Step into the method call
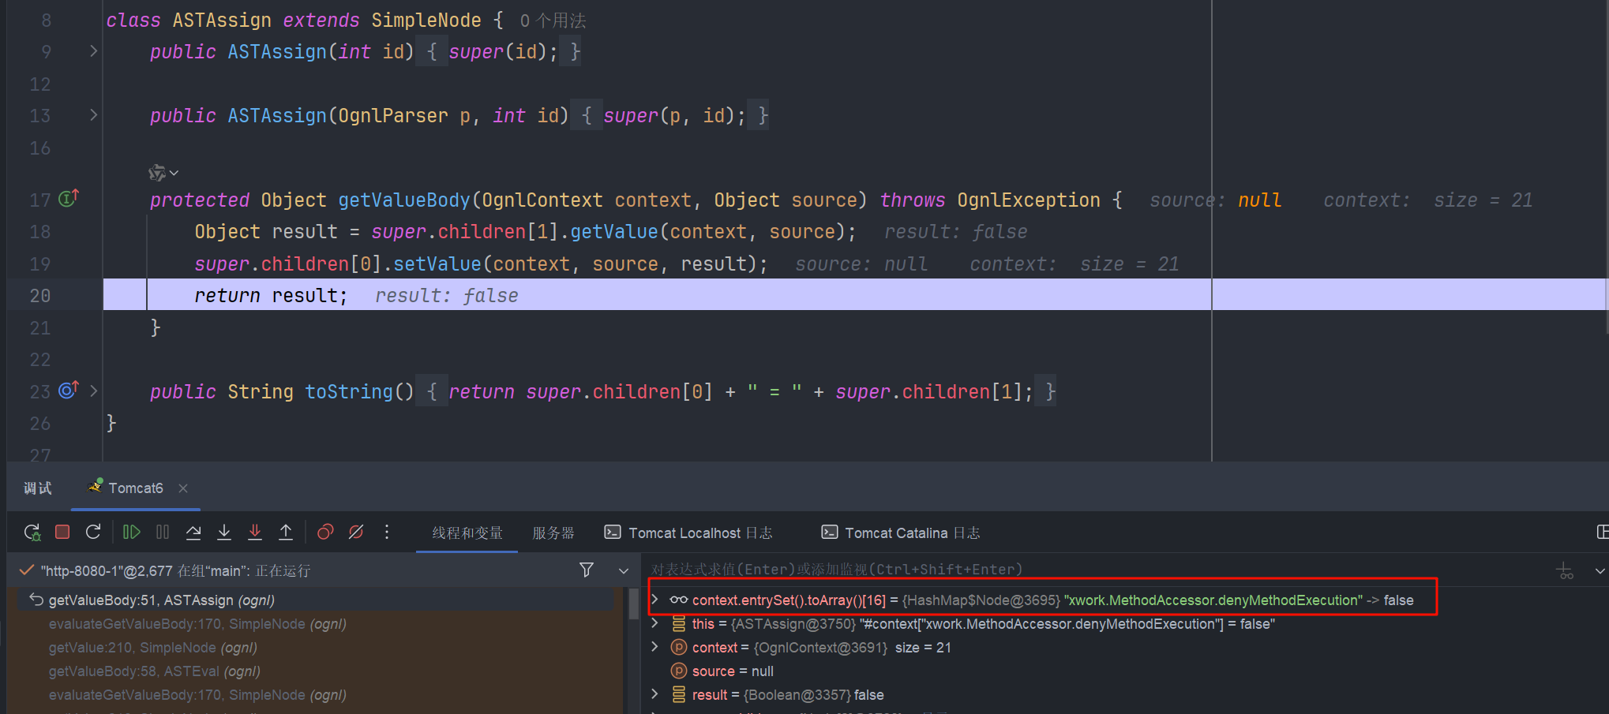The width and height of the screenshot is (1609, 714). tap(224, 533)
